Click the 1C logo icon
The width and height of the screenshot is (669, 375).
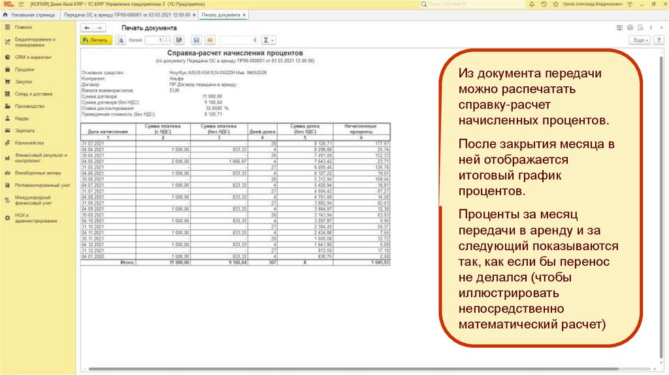[8, 4]
